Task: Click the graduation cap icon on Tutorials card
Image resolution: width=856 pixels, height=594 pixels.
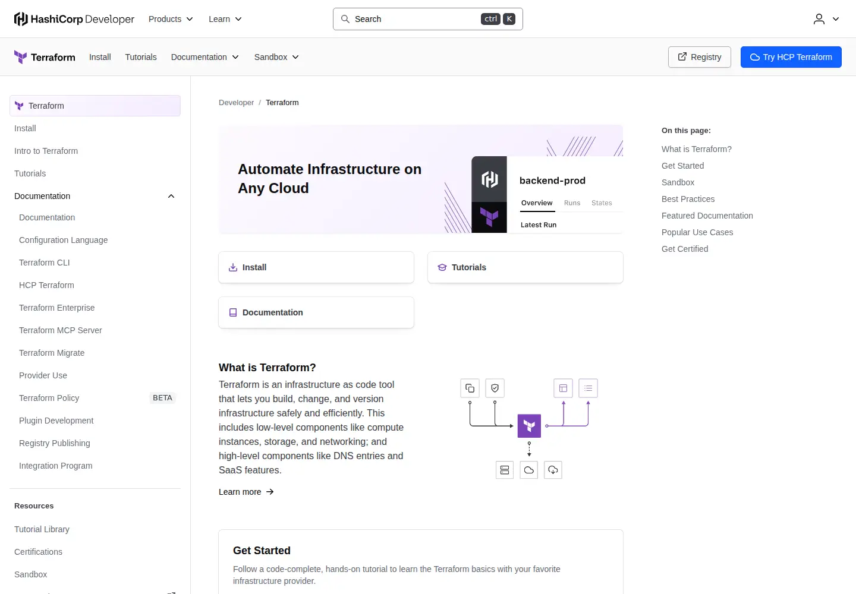Action: pos(442,267)
